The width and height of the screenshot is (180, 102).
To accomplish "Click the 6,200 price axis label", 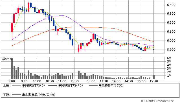I will [x=171, y=23].
